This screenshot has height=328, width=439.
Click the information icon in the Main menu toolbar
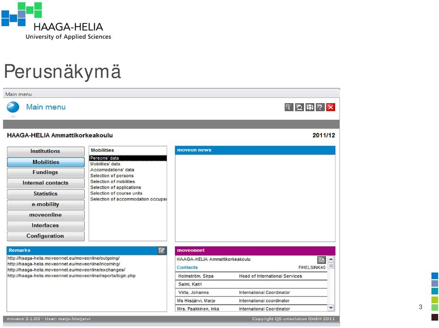289,107
